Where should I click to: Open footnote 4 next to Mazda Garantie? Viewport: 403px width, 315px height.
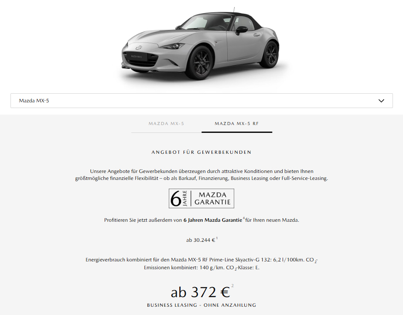click(x=243, y=218)
